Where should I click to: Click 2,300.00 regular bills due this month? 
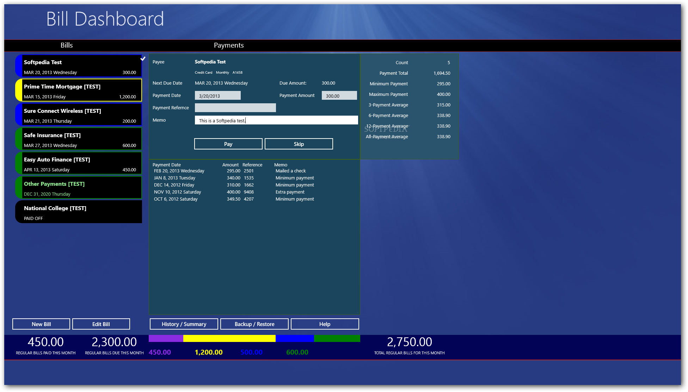click(114, 342)
